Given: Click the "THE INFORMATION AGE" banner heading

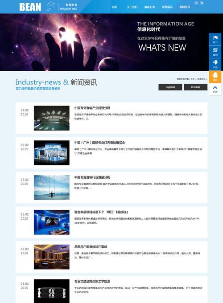Looking at the screenshot, I should tap(165, 24).
